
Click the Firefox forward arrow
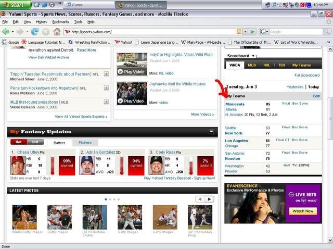20,32
